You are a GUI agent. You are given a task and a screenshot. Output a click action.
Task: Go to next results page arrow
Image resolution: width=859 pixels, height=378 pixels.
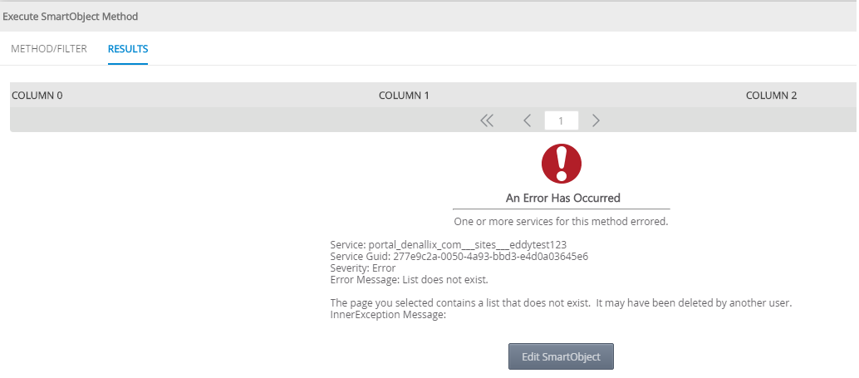tap(596, 120)
